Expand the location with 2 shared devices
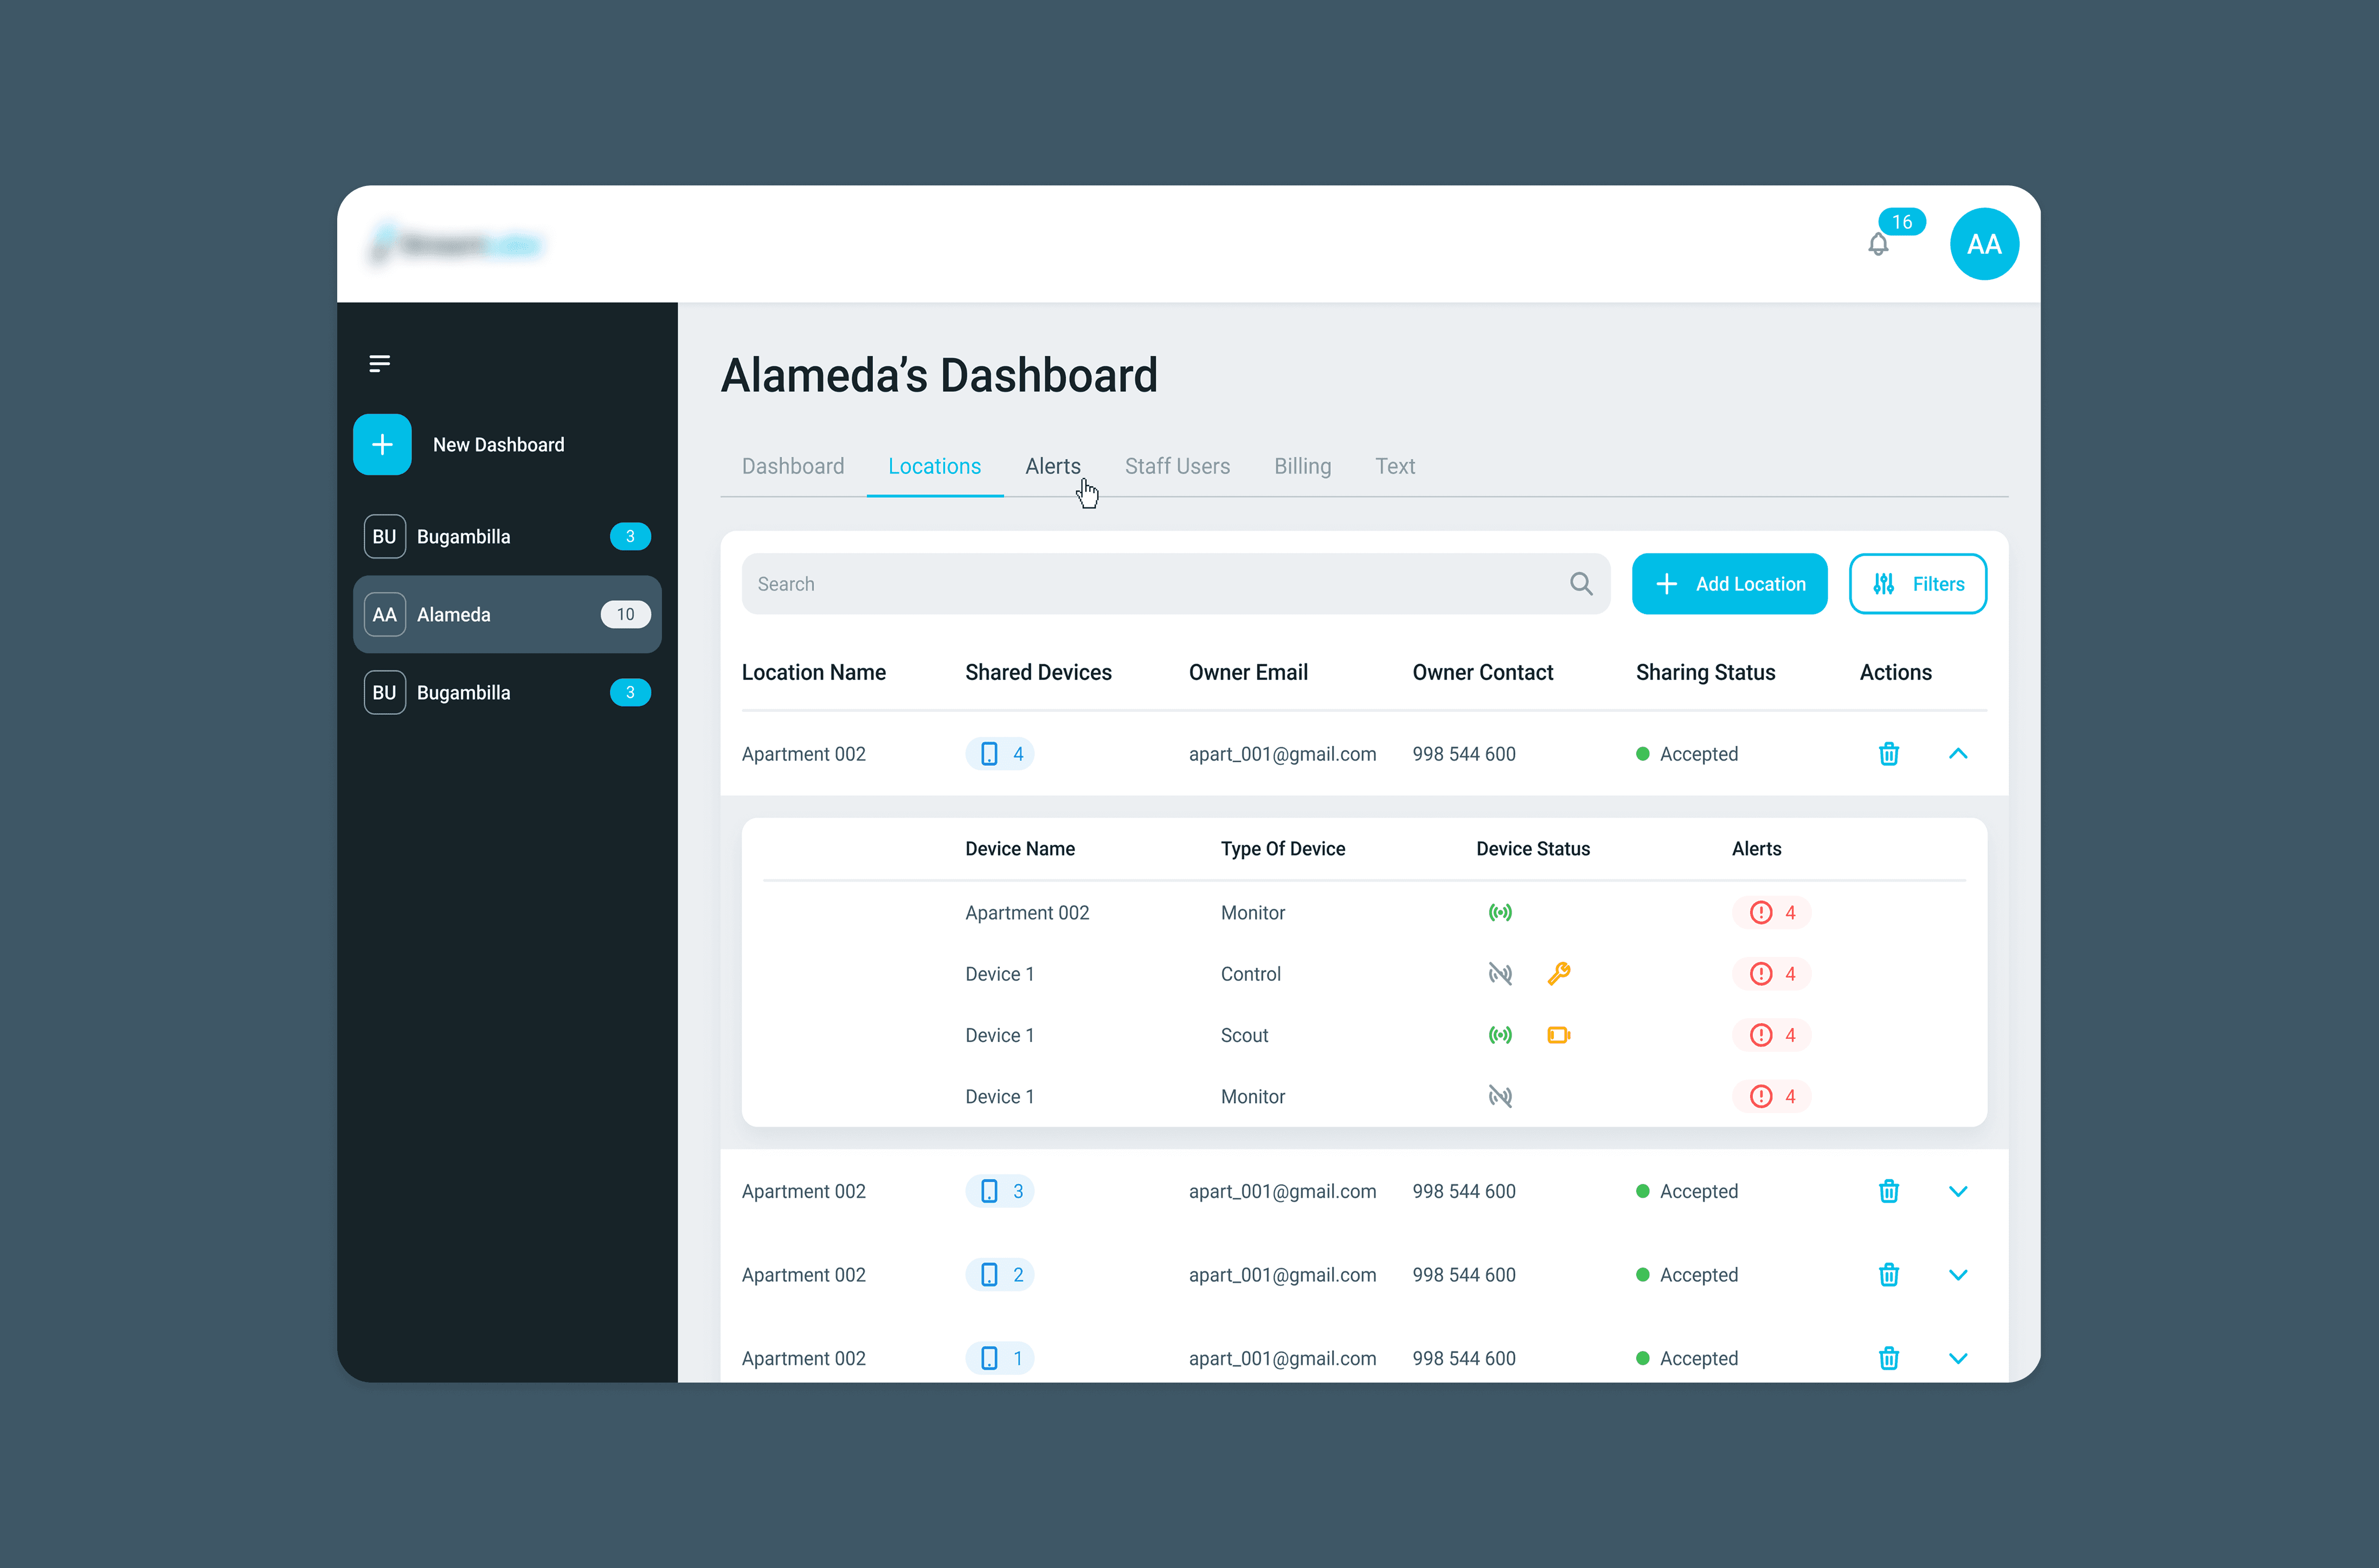Screen dimensions: 2379x1568 1957,1275
